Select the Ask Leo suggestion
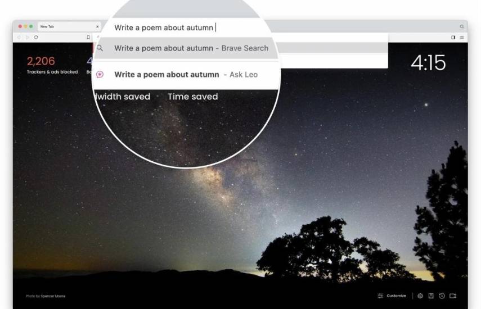Viewport: 481px width, 309px height. tap(186, 74)
